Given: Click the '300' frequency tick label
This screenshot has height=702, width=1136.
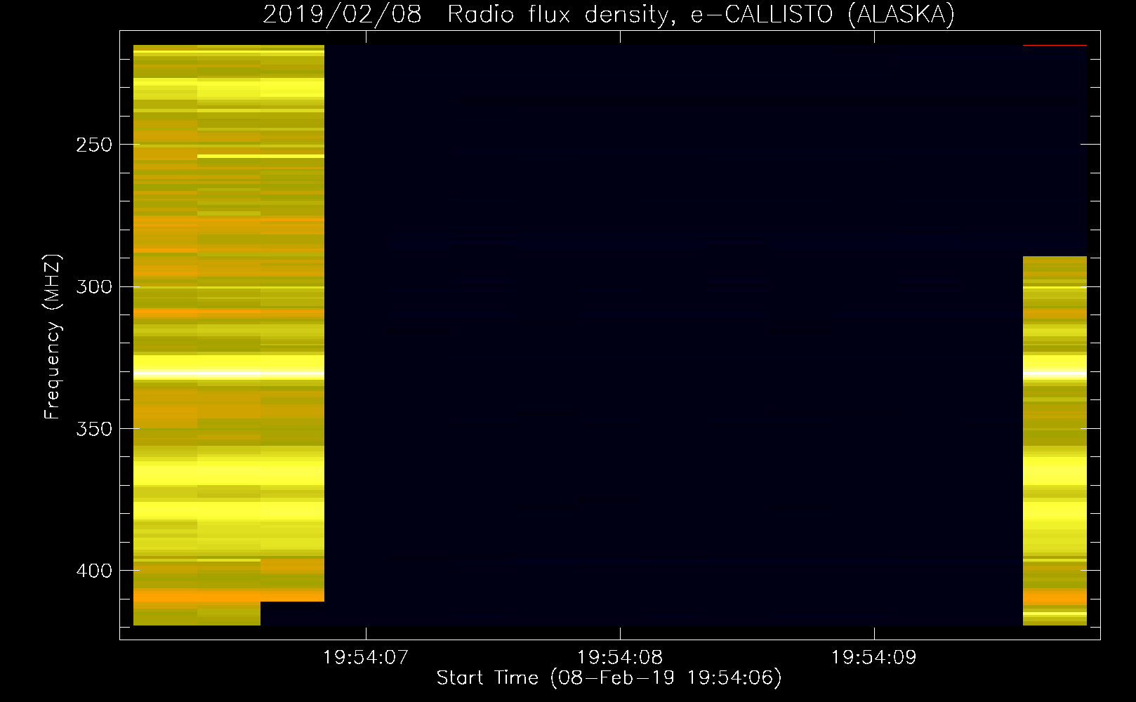Looking at the screenshot, I should pyautogui.click(x=94, y=286).
